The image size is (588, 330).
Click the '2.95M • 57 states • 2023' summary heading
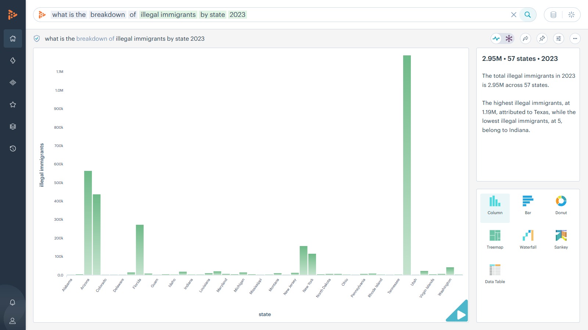point(520,59)
